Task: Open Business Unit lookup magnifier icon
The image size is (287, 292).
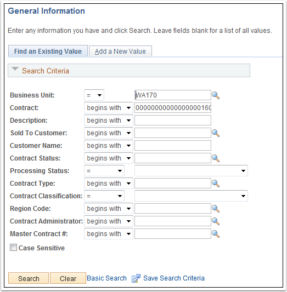Action: pos(216,95)
